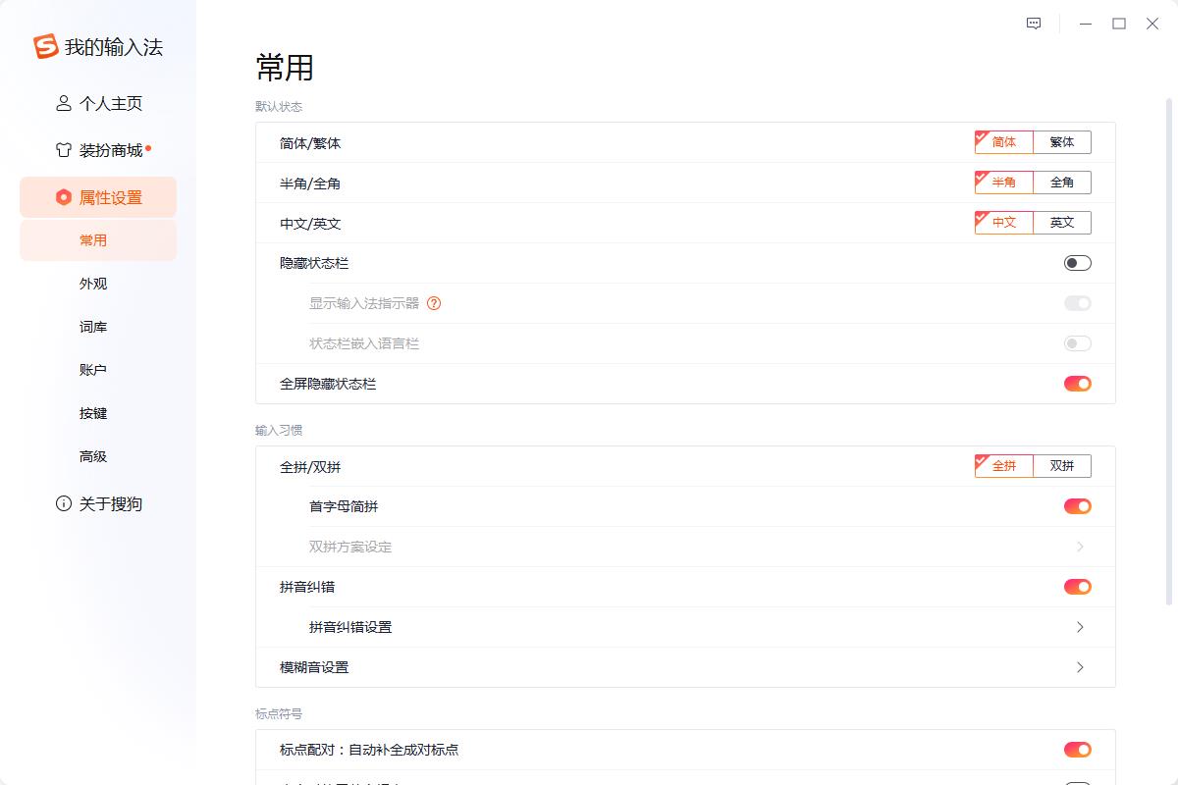The image size is (1178, 785).
Task: Minimize the settings window
Action: (x=1086, y=24)
